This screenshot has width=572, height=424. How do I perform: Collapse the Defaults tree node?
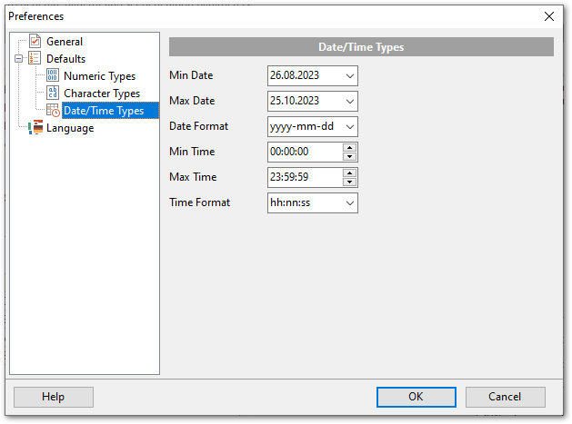coord(18,58)
